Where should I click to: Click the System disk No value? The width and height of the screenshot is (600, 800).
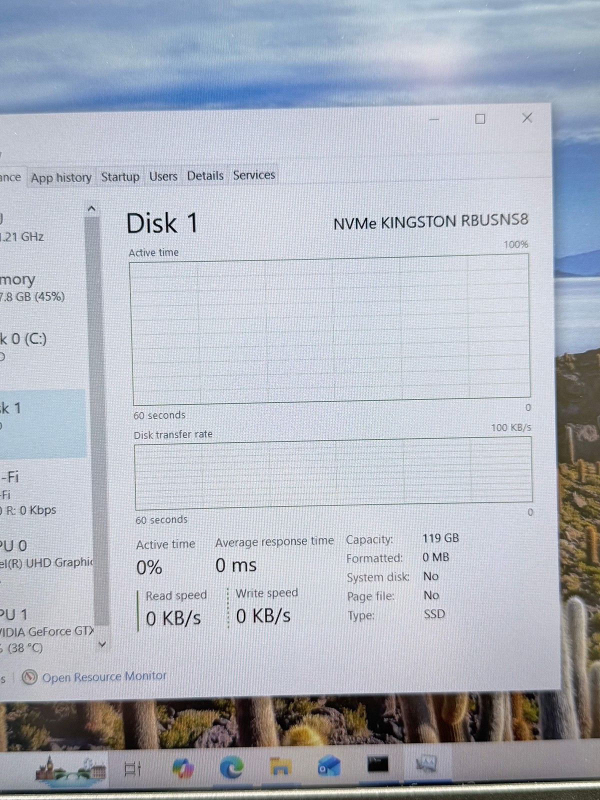tap(430, 576)
